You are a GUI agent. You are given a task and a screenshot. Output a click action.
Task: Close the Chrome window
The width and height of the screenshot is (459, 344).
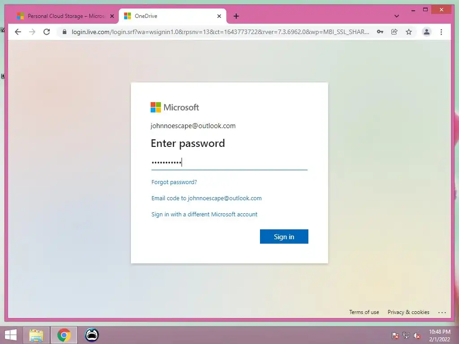(442, 10)
